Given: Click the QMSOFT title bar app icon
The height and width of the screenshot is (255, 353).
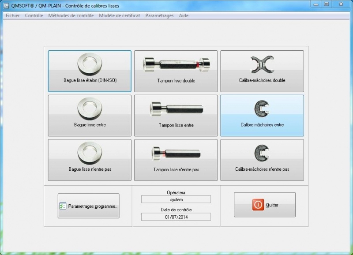Looking at the screenshot, I should (6, 6).
